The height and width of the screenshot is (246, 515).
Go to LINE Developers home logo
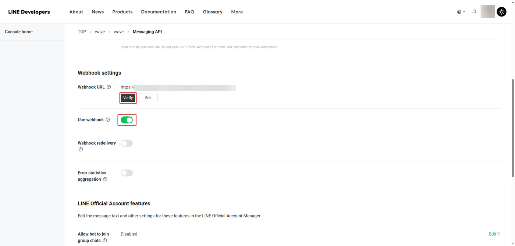(29, 12)
